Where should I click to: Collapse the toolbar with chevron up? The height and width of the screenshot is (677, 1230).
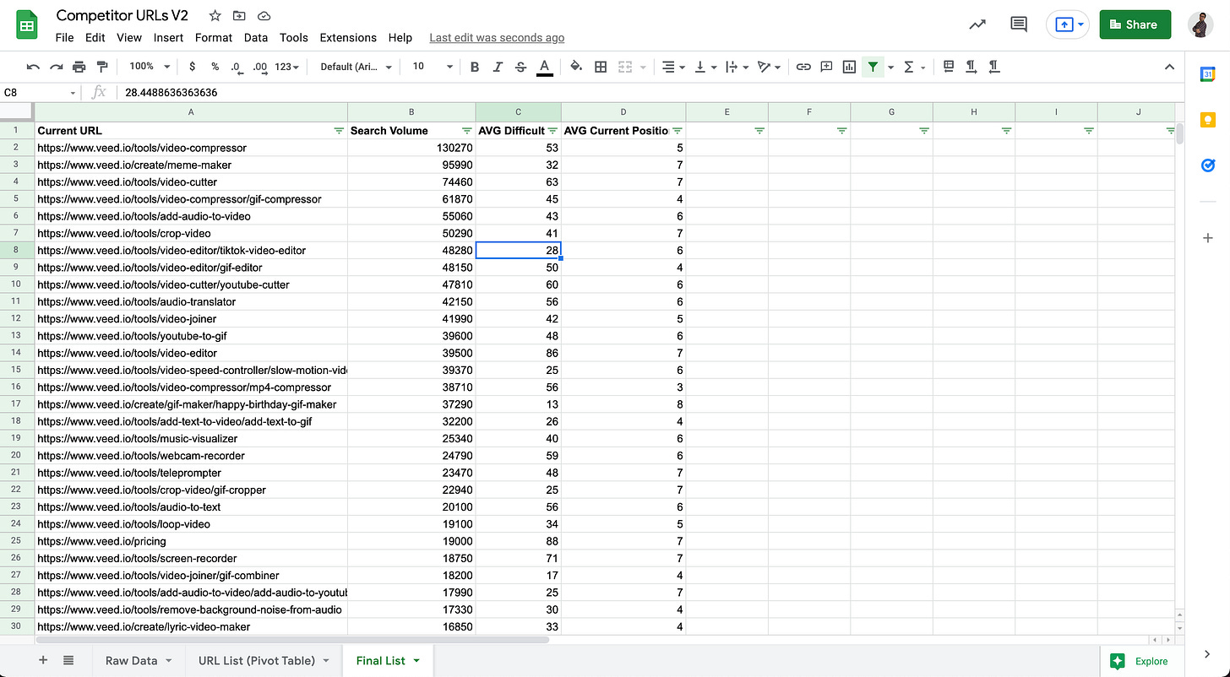(x=1169, y=67)
